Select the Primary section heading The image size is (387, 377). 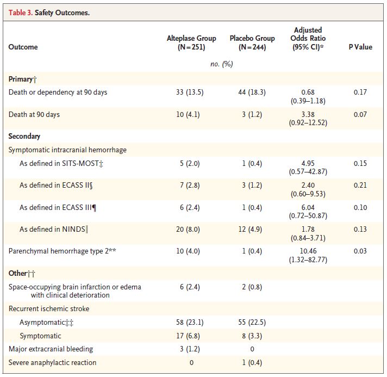pyautogui.click(x=22, y=79)
